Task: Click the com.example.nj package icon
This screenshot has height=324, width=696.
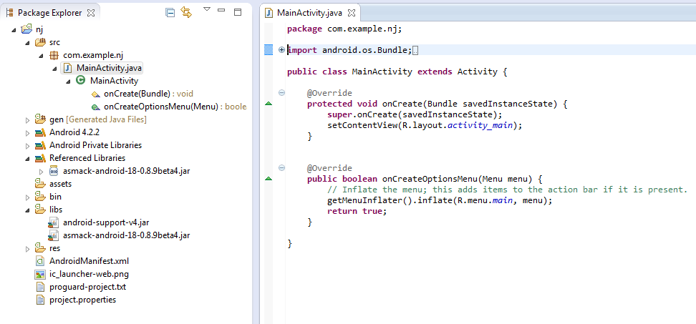Action: click(x=54, y=55)
